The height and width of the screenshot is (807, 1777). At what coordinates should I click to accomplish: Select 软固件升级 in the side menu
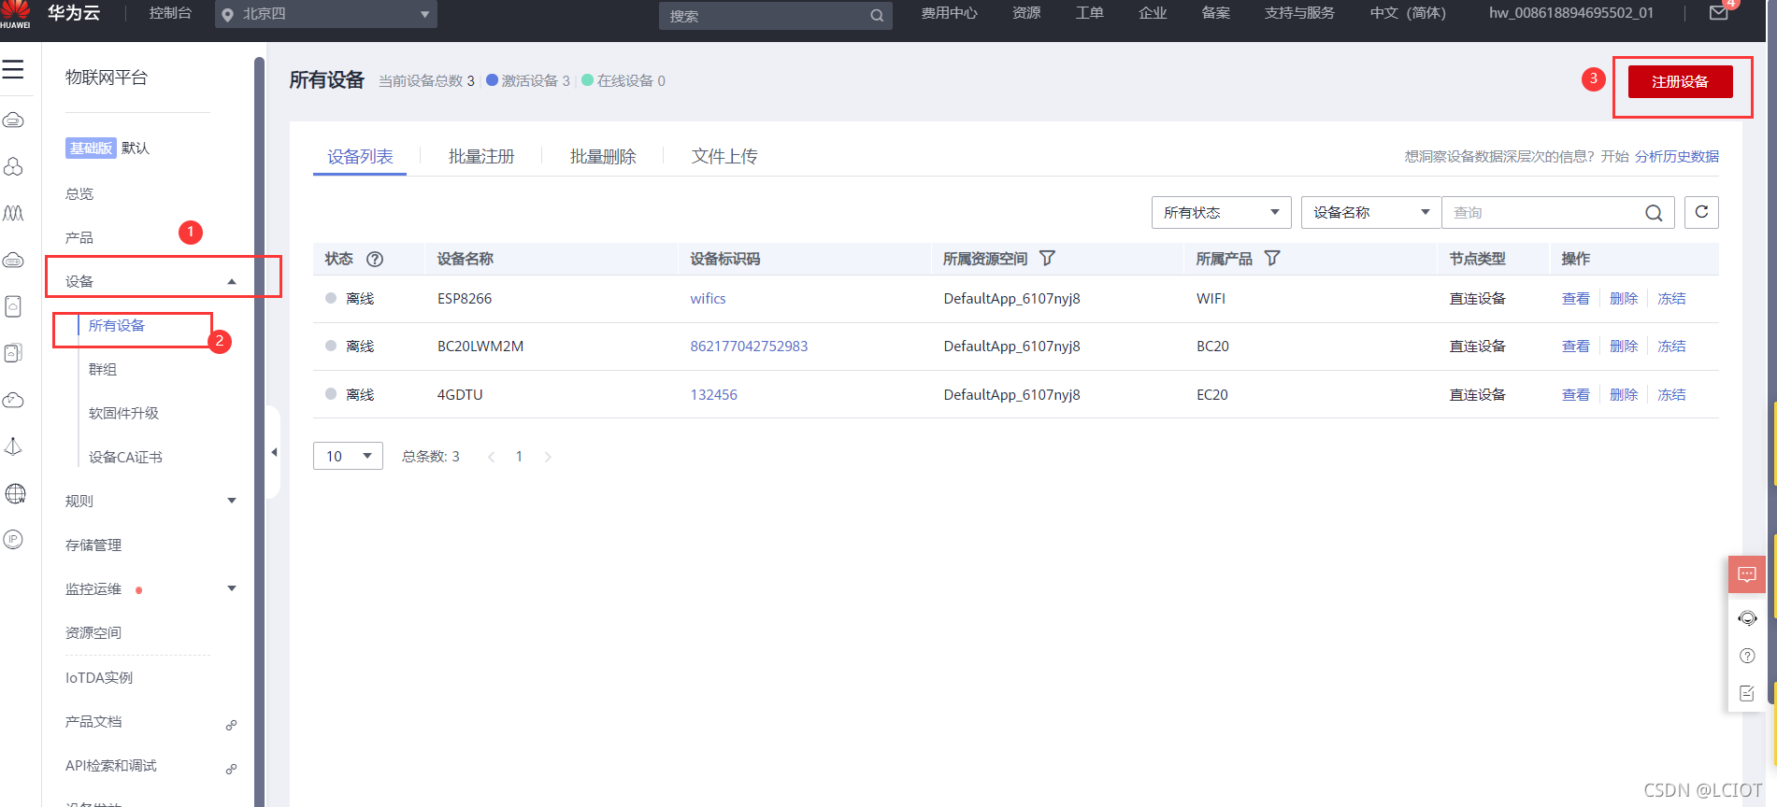(x=123, y=414)
